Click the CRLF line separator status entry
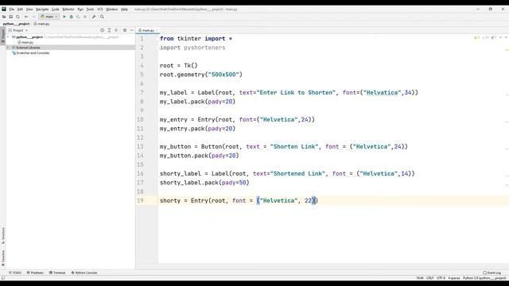 [x=429, y=278]
